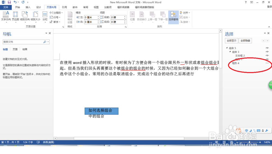
Task: Increase spacing after (段后) with stepper
Action: click(125, 21)
